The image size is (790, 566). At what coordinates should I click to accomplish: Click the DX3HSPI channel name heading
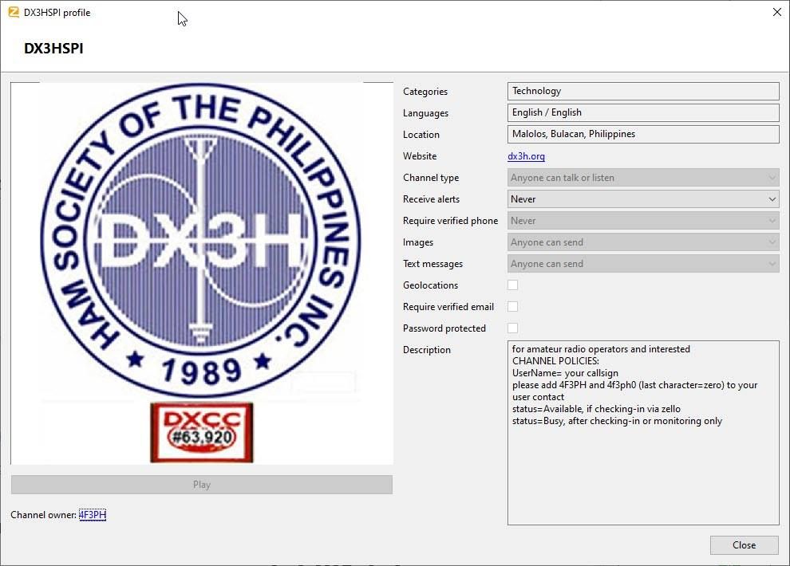[x=53, y=49]
